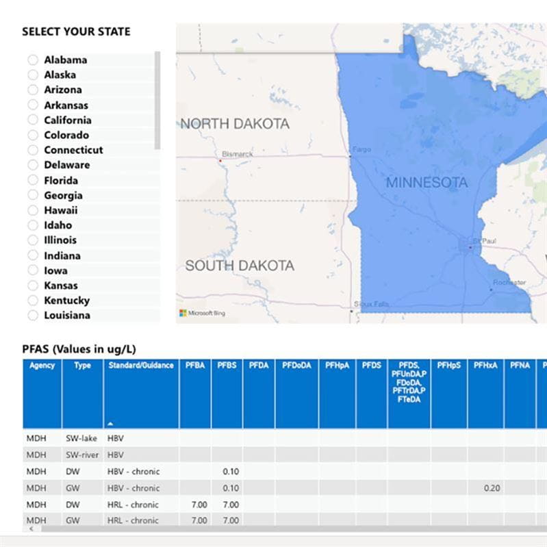Click the Rochester city marker
Image resolution: width=547 pixels, height=547 pixels.
pyautogui.click(x=491, y=289)
